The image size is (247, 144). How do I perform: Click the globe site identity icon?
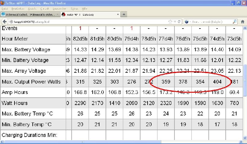11,22
